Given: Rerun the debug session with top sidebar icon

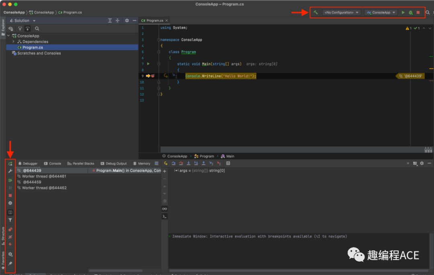Looking at the screenshot, I should [10, 164].
